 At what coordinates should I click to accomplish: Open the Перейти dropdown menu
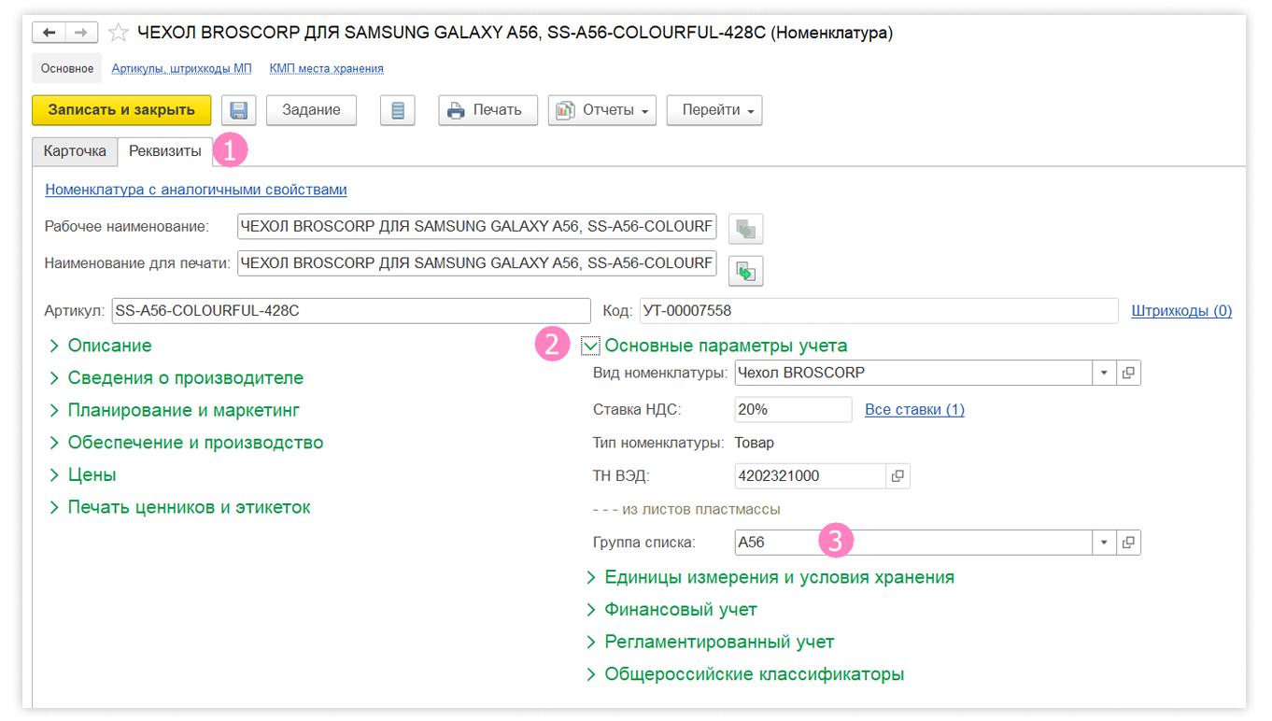tap(714, 110)
